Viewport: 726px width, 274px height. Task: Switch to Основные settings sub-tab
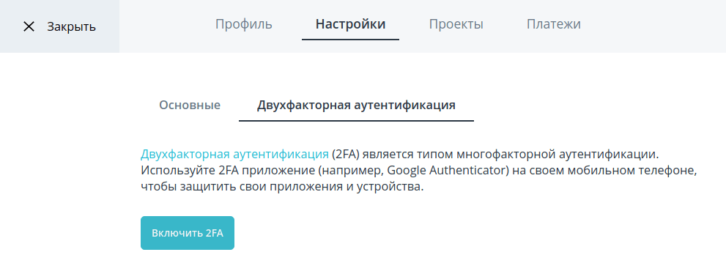190,105
